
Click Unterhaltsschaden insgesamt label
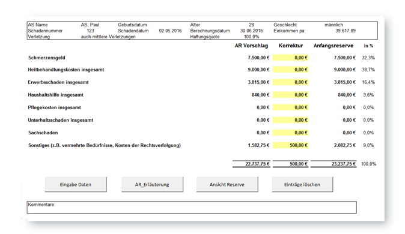(x=61, y=120)
